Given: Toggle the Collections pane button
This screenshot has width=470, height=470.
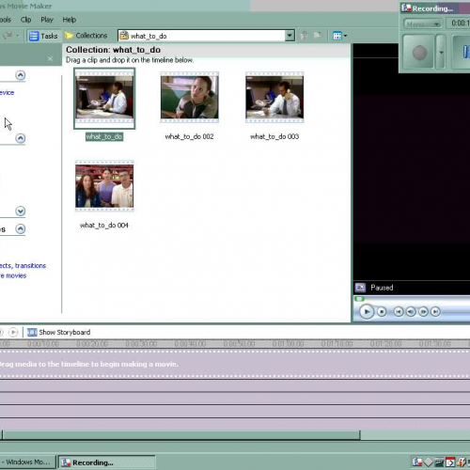Looking at the screenshot, I should pyautogui.click(x=86, y=36).
